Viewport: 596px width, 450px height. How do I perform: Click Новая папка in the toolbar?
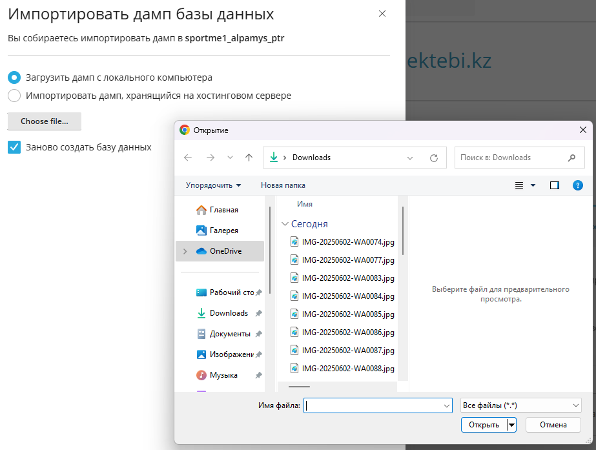coord(283,185)
